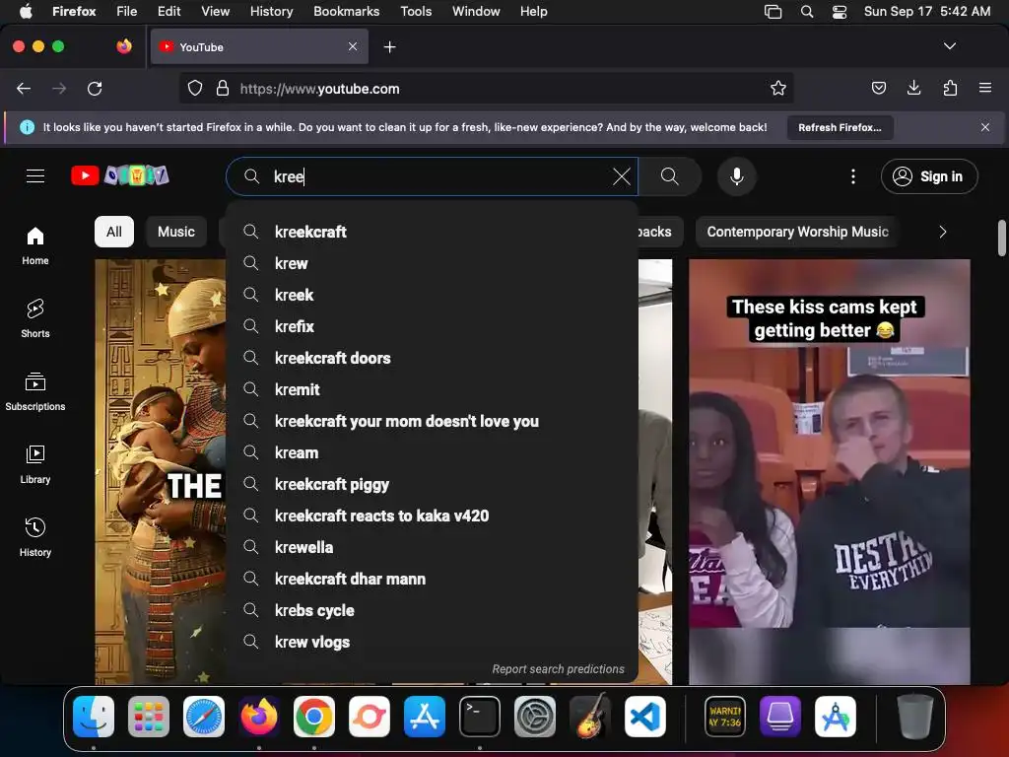Open Spotlight search in the menu bar
Image resolution: width=1009 pixels, height=757 pixels.
click(x=807, y=12)
